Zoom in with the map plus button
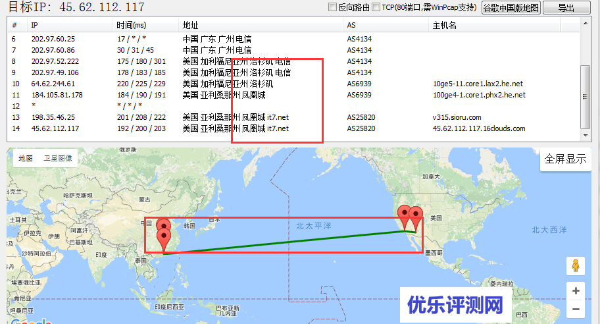 tap(576, 291)
